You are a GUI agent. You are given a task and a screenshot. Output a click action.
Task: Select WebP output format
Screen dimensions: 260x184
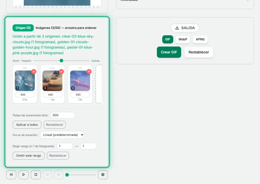click(183, 40)
